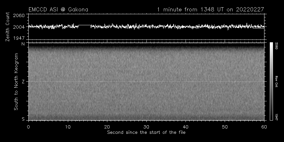Click the 50 tick label on time axis
Screen dimensions: 284x142
tap(225, 127)
